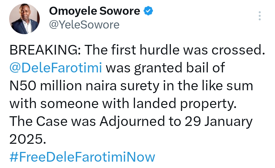Click the words 'surety in the like sum'

tap(187, 86)
